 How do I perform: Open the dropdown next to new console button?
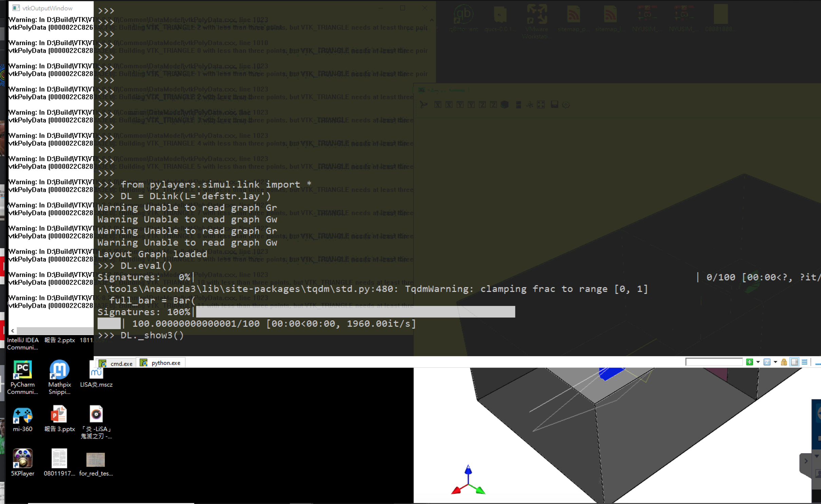pyautogui.click(x=758, y=362)
